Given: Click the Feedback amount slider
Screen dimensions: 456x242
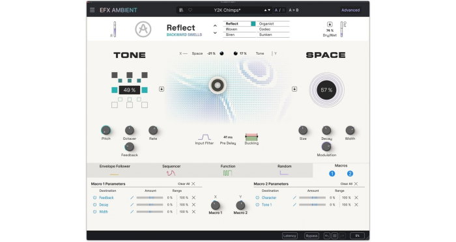Looking at the screenshot, I should pos(150,198).
